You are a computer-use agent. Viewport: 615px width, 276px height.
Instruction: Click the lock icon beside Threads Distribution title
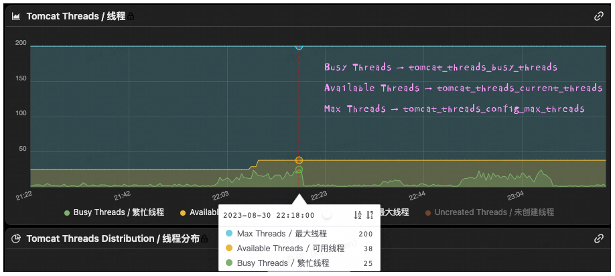(x=204, y=238)
